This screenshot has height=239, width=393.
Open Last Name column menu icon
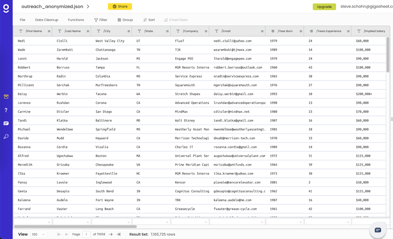pos(88,31)
